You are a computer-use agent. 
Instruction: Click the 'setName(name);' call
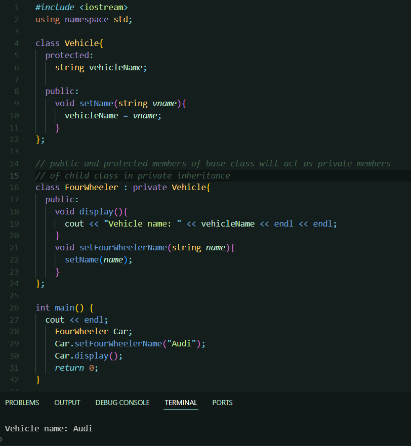(99, 260)
